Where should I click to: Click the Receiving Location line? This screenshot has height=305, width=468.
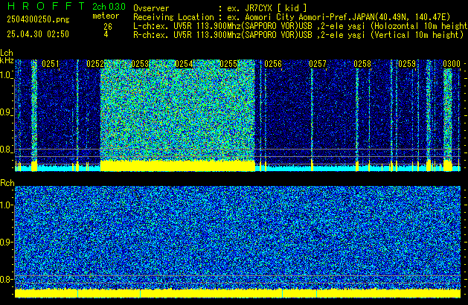[292, 17]
